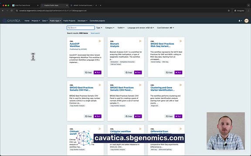Switch to dbGaP Authorized Access tab
This screenshot has height=156, width=251.
pyautogui.click(x=84, y=5)
